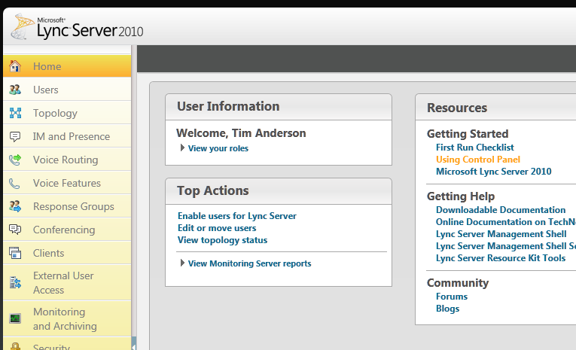Select External User Access

pos(67,282)
